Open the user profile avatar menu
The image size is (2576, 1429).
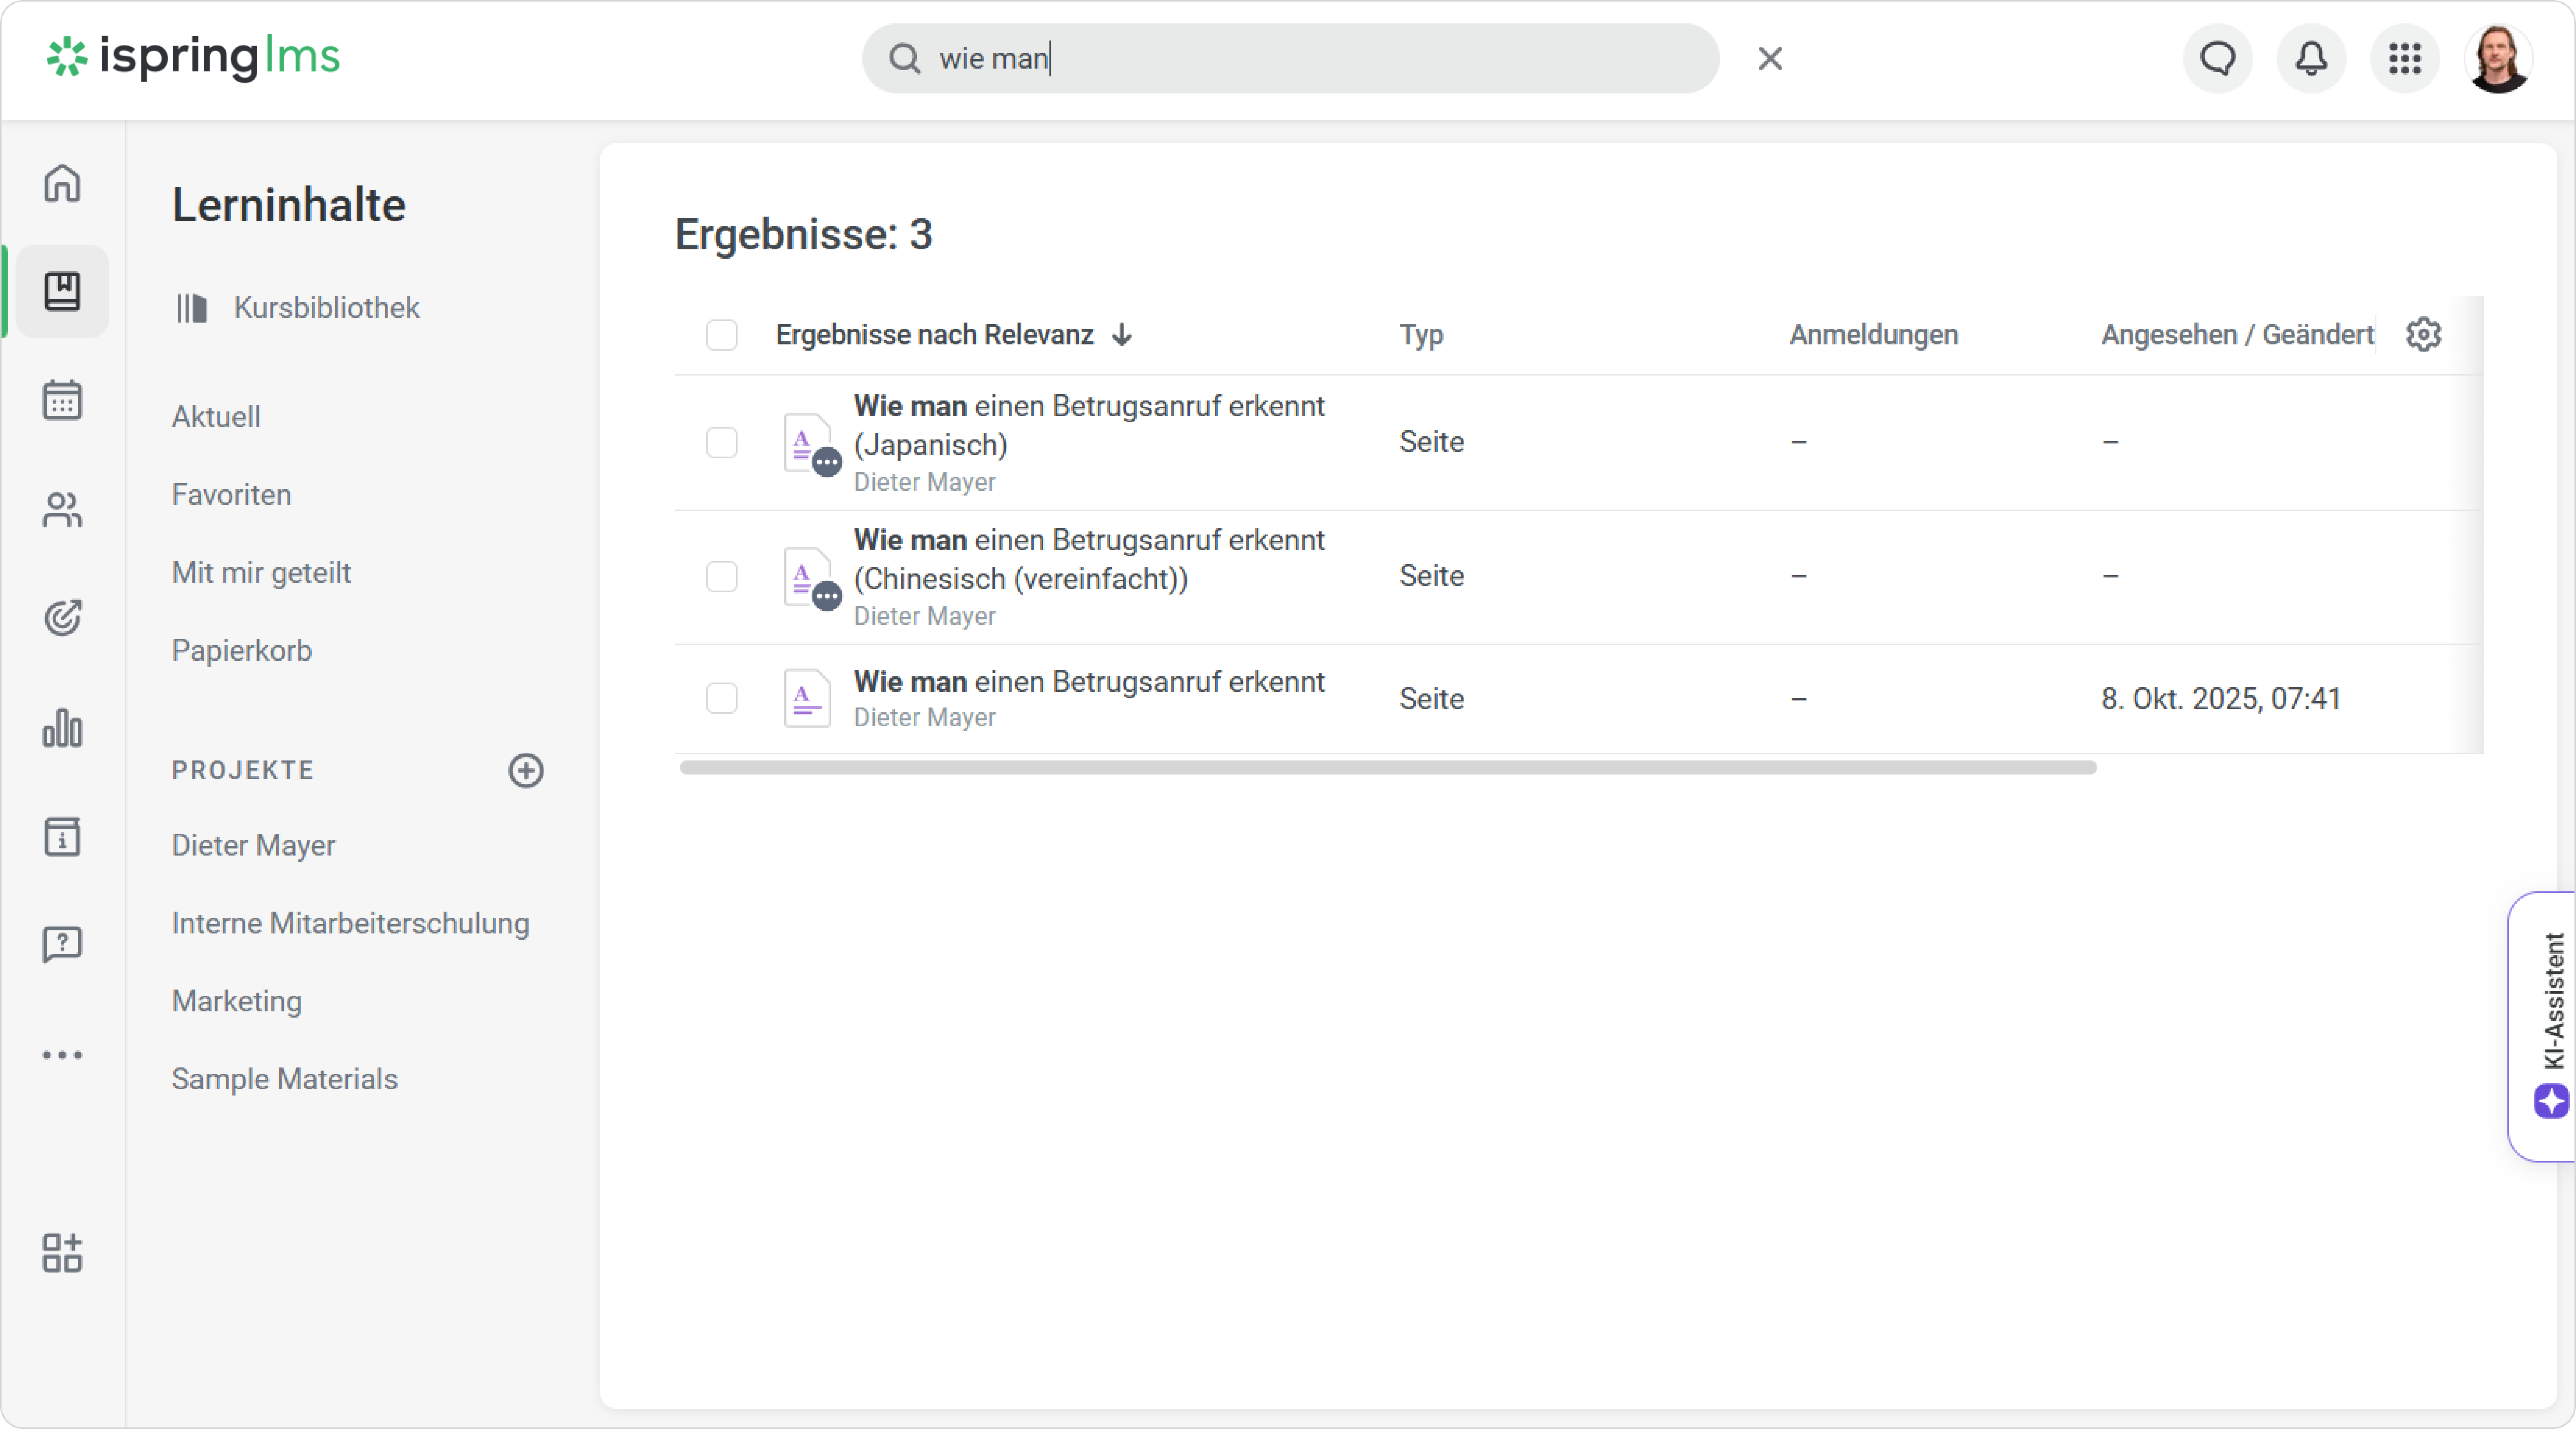tap(2498, 59)
